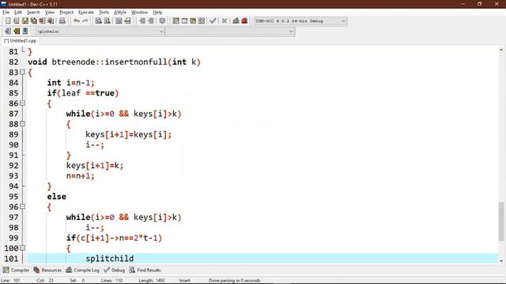Click 'insertnonfull' in the line 82 signature
The width and height of the screenshot is (506, 284).
tap(136, 62)
